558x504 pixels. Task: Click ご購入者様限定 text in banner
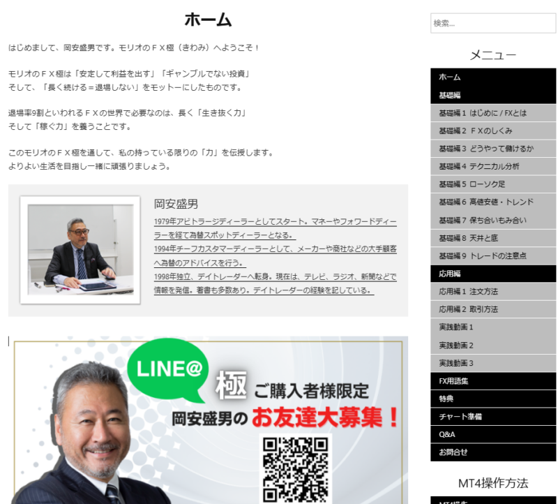[311, 391]
